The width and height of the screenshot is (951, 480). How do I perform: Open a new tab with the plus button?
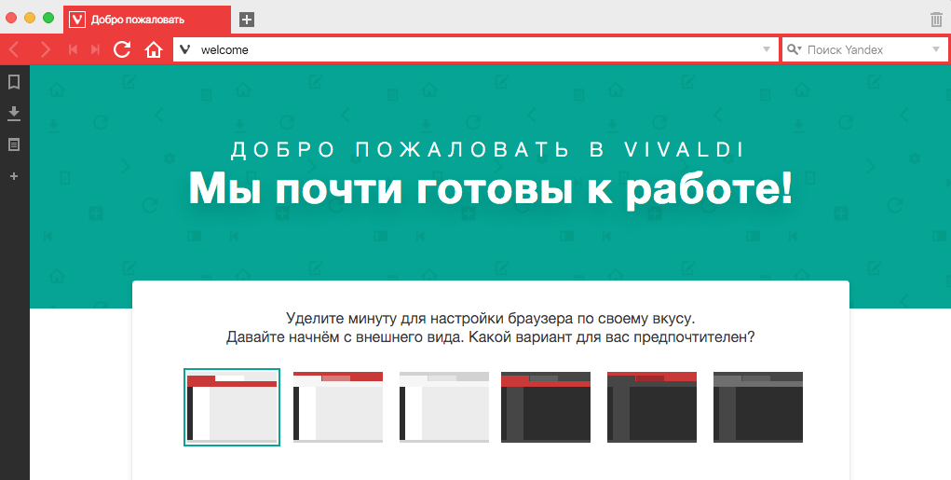coord(246,20)
